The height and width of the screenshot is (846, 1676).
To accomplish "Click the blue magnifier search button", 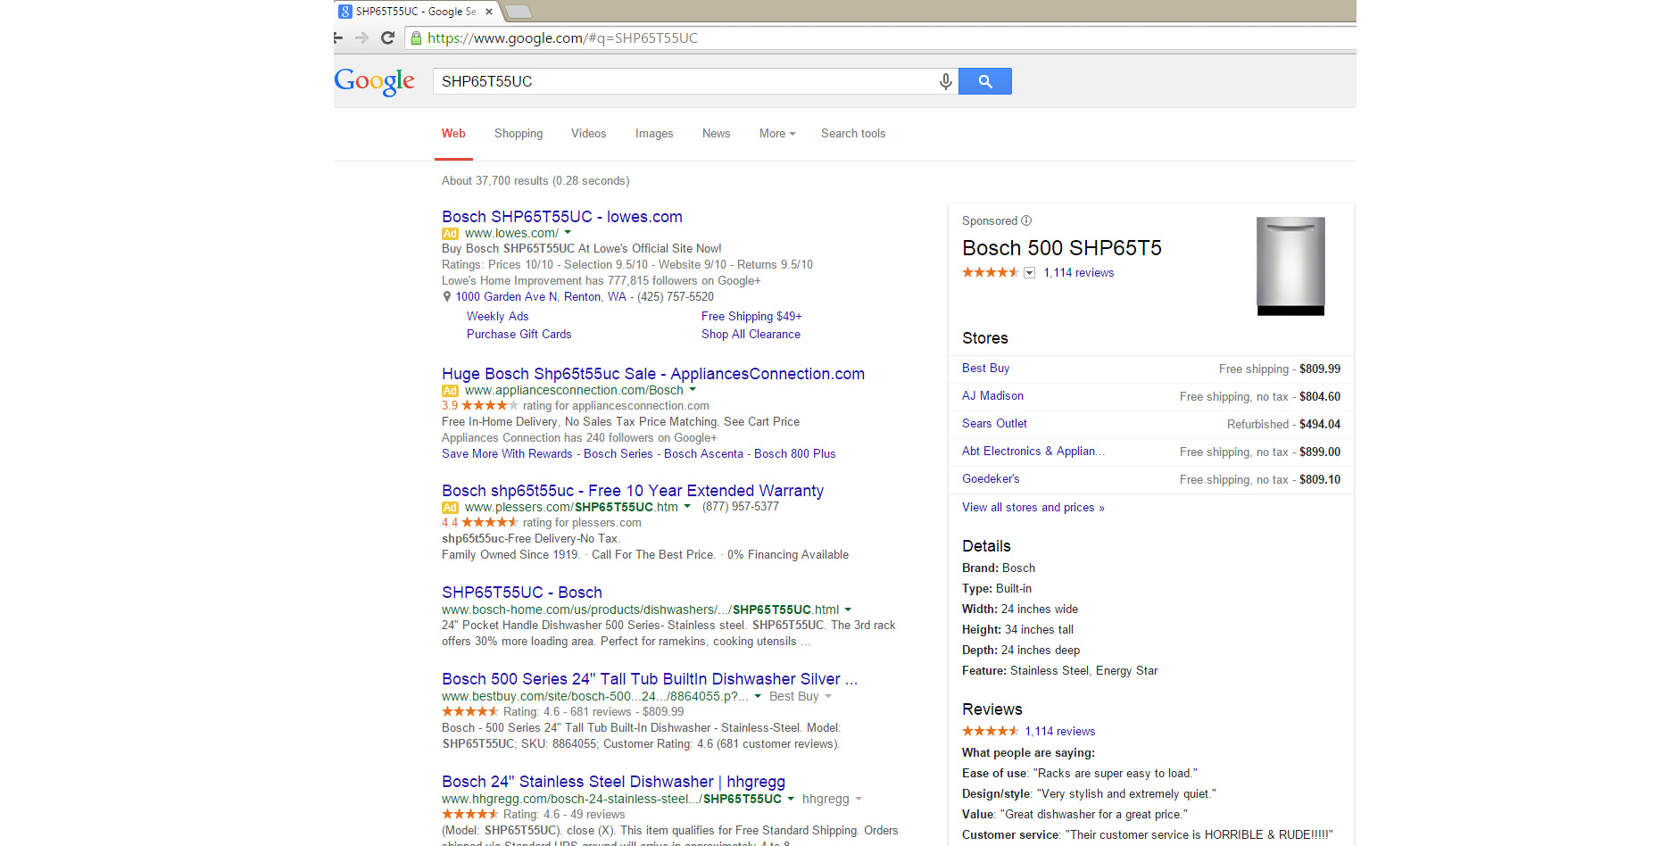I will pyautogui.click(x=985, y=81).
